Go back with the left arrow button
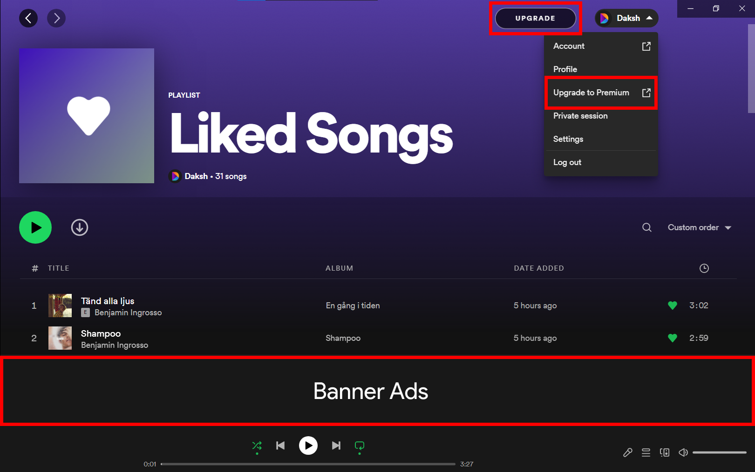 pyautogui.click(x=28, y=18)
